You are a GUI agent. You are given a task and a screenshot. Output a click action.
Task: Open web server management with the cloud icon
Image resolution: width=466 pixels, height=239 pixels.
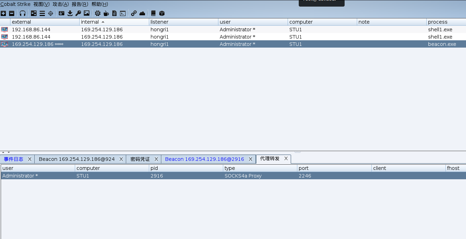coord(142,14)
